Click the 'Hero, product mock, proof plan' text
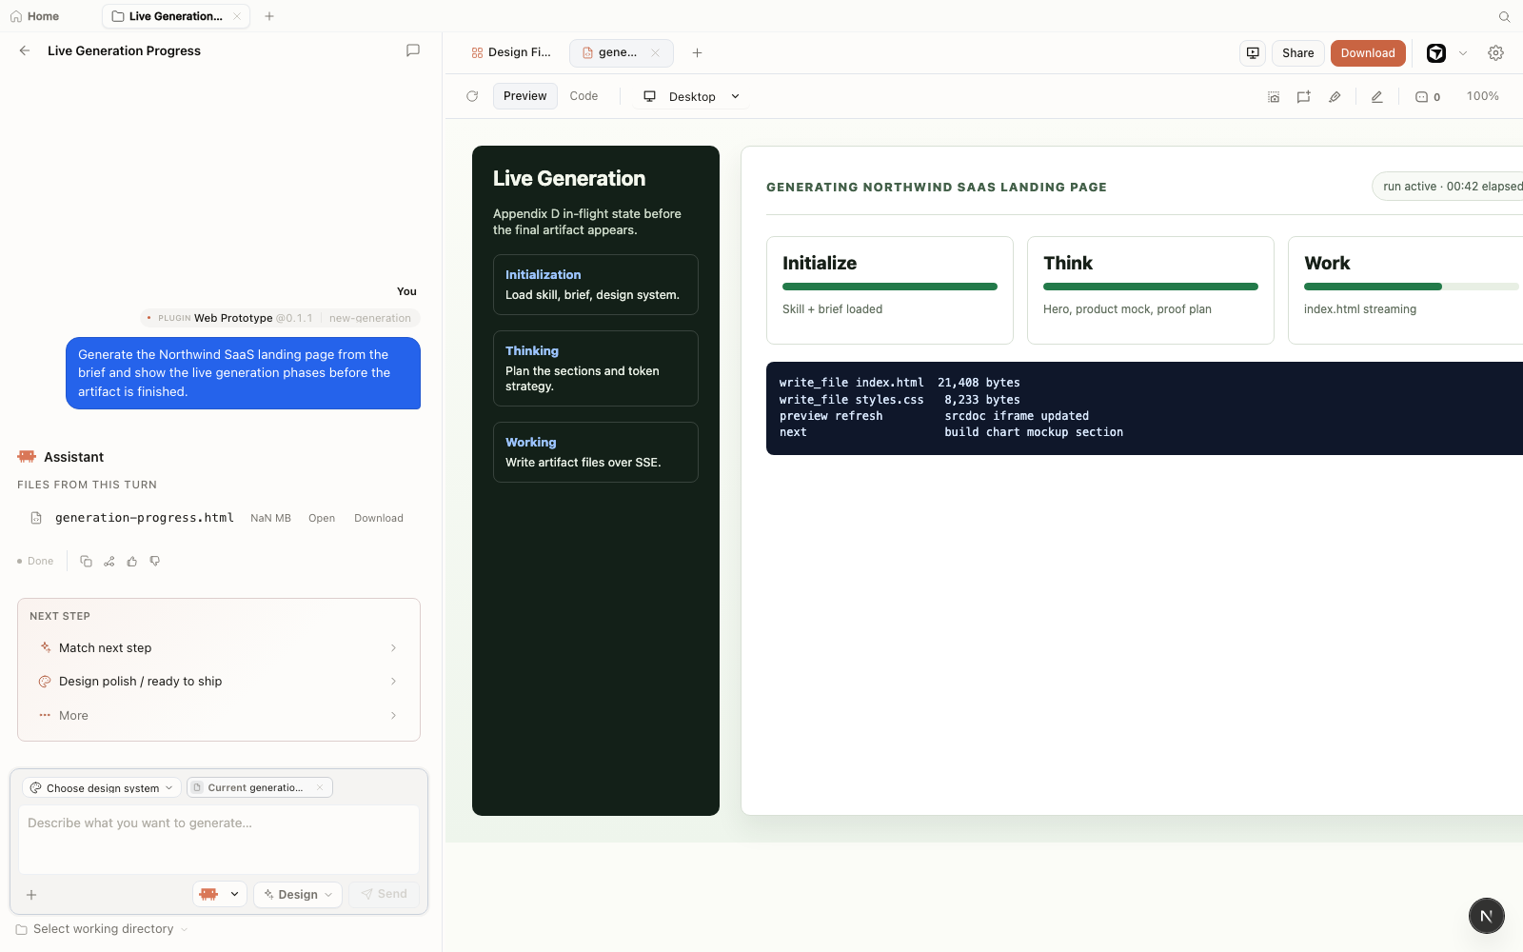 point(1127,309)
